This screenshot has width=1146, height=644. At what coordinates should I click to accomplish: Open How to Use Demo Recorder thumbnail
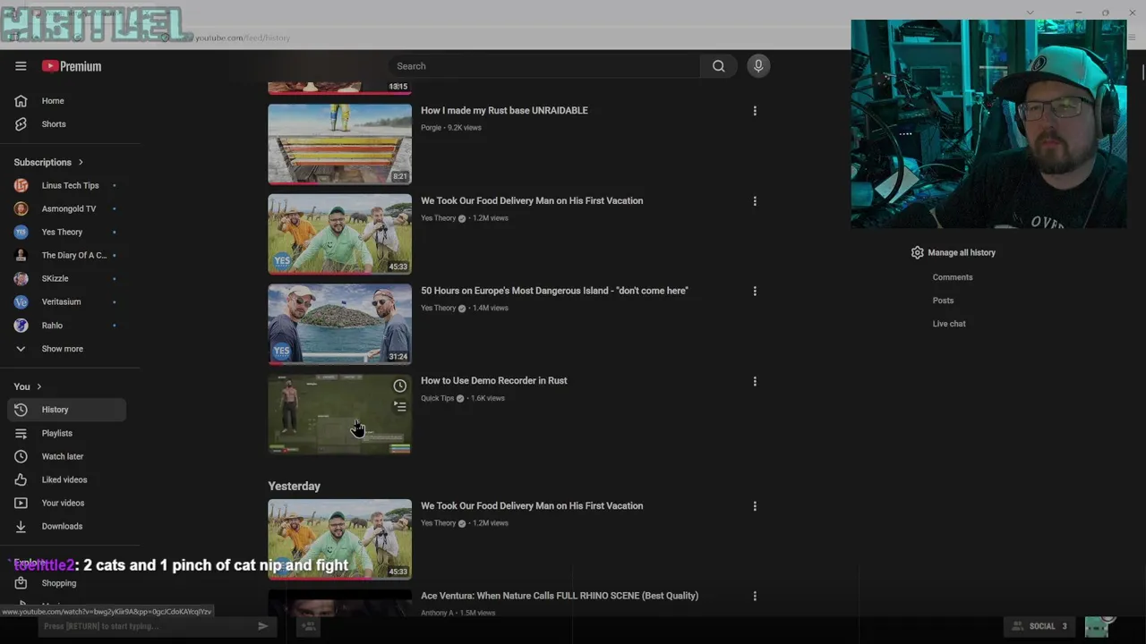click(x=340, y=414)
